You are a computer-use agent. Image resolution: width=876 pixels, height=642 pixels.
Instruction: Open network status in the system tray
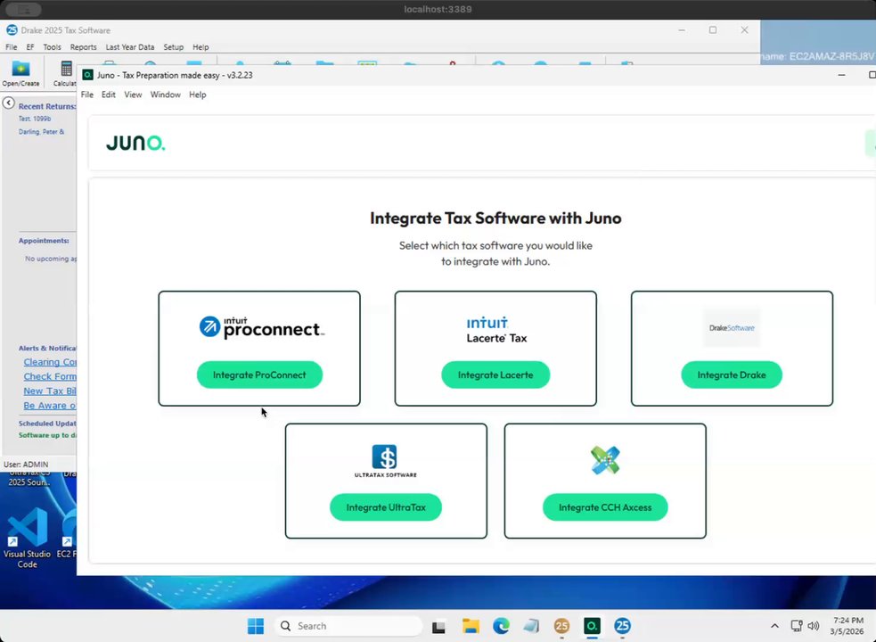796,626
